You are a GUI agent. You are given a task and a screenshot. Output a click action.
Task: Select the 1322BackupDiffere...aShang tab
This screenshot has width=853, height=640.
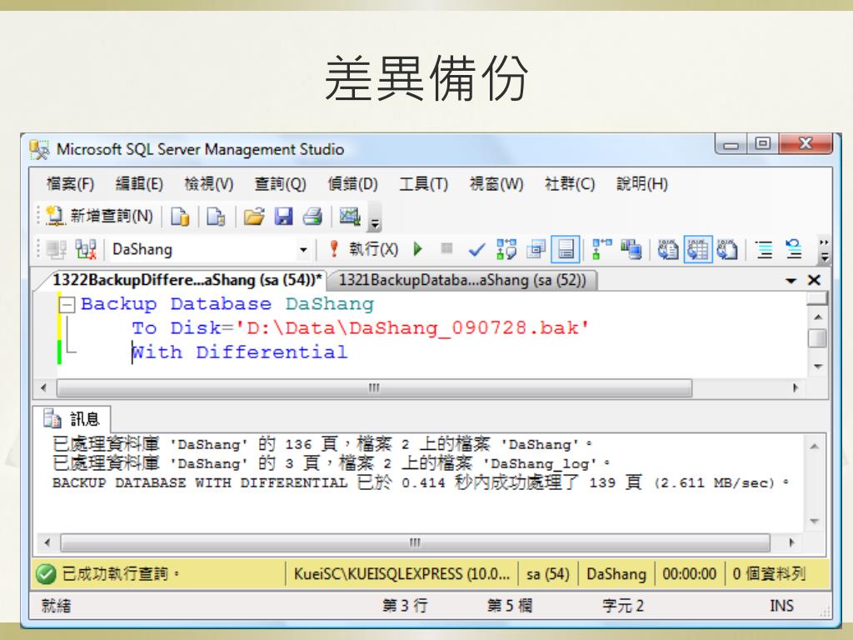click(x=187, y=280)
